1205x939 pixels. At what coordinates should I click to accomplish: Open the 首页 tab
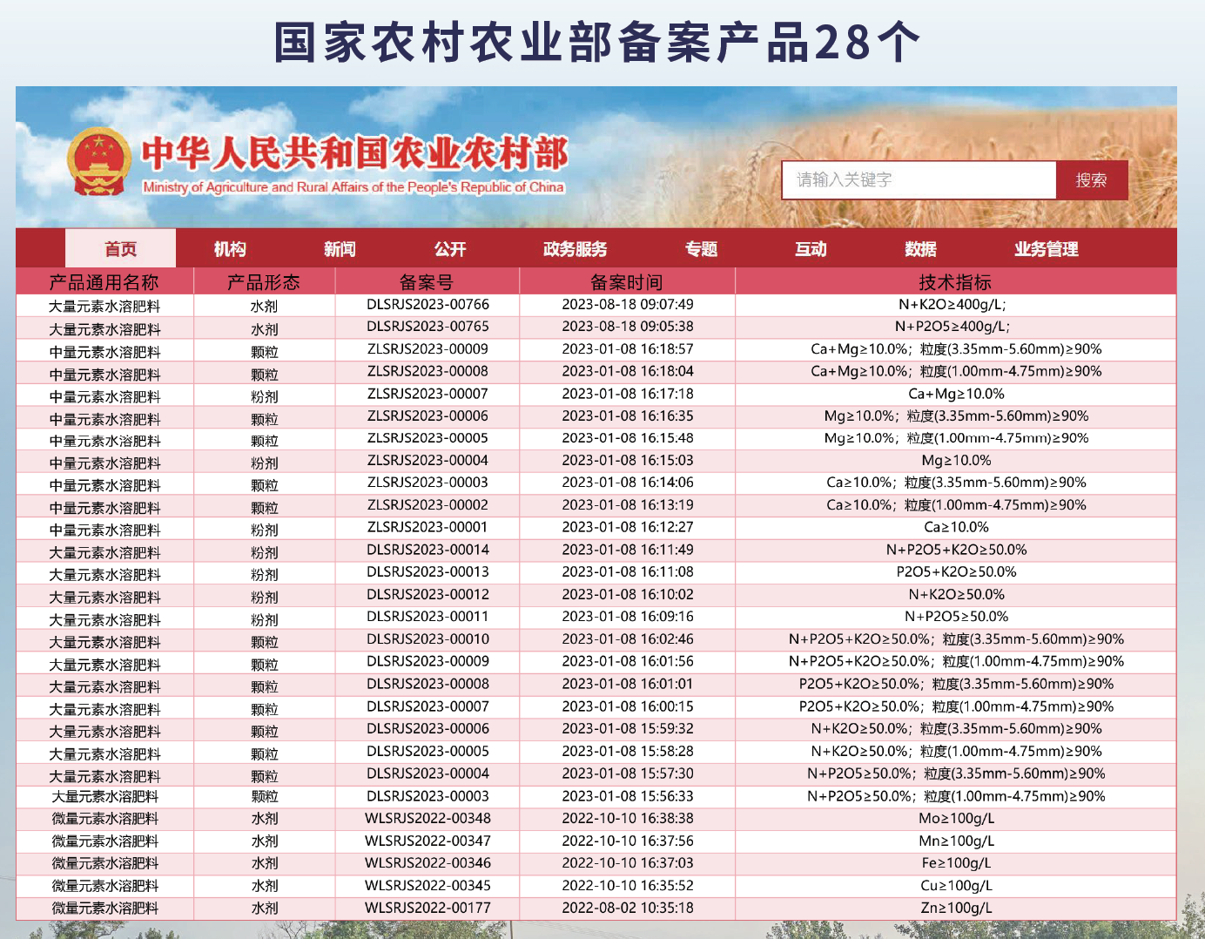coord(121,249)
